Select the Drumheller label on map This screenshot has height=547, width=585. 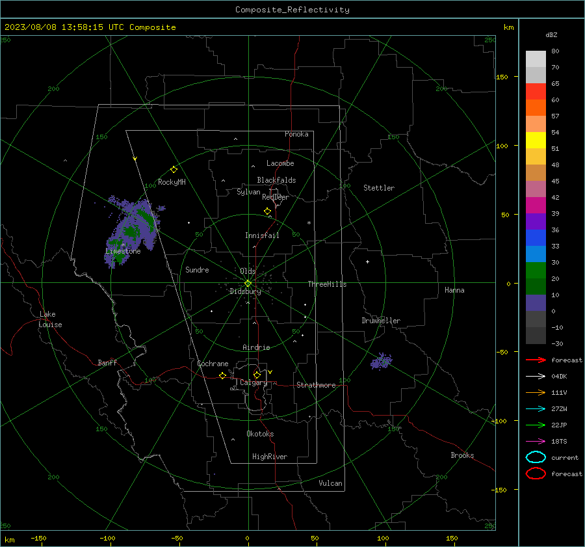click(x=381, y=321)
